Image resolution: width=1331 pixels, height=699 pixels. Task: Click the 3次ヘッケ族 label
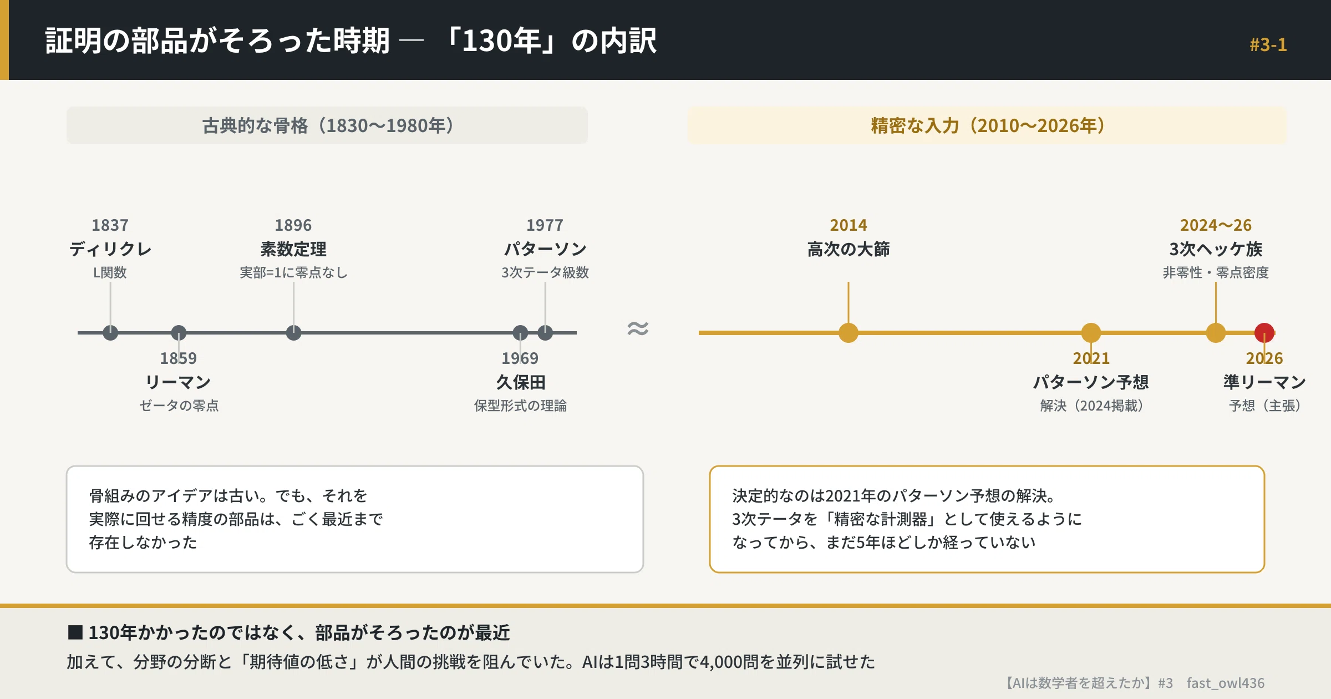pyautogui.click(x=1216, y=249)
